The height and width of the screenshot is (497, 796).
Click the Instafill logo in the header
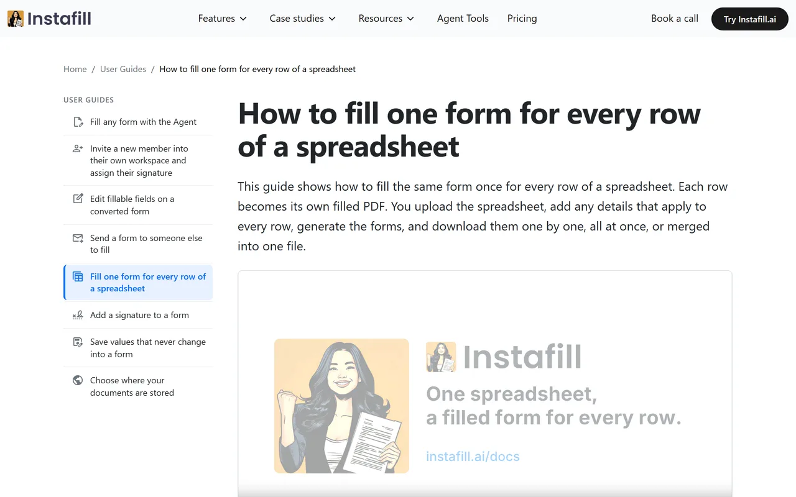[49, 19]
